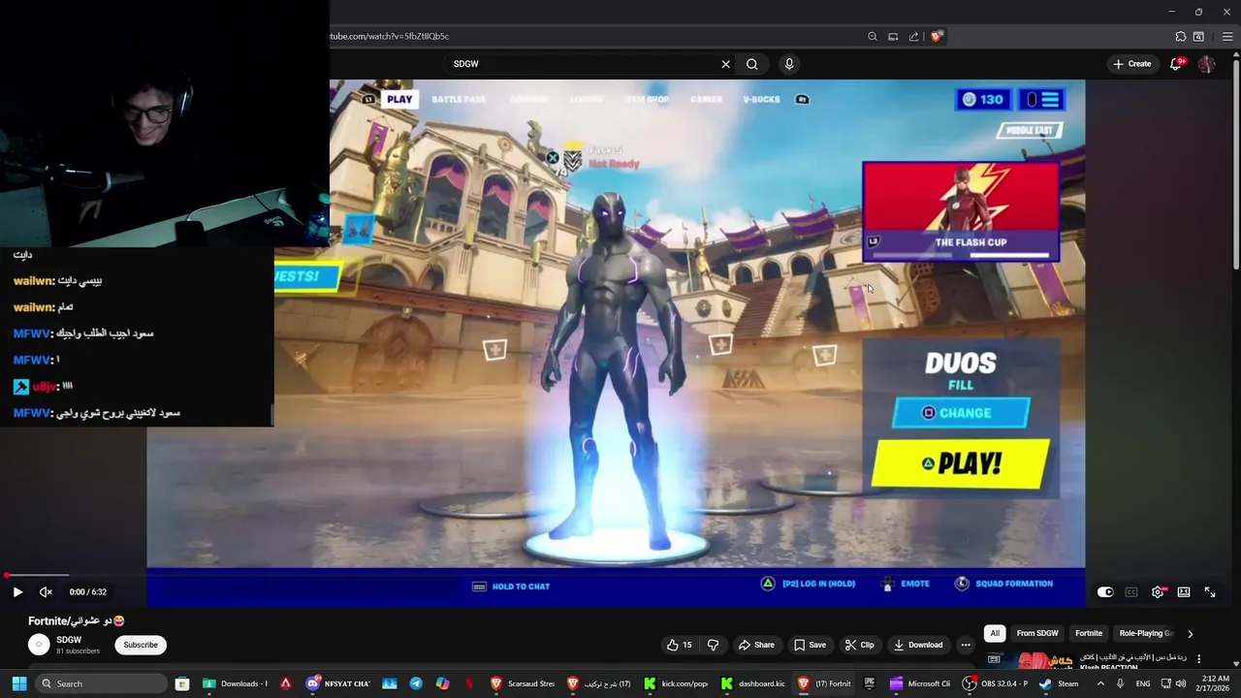Open Steam from the taskbar
Image resolution: width=1241 pixels, height=698 pixels.
point(1059,683)
